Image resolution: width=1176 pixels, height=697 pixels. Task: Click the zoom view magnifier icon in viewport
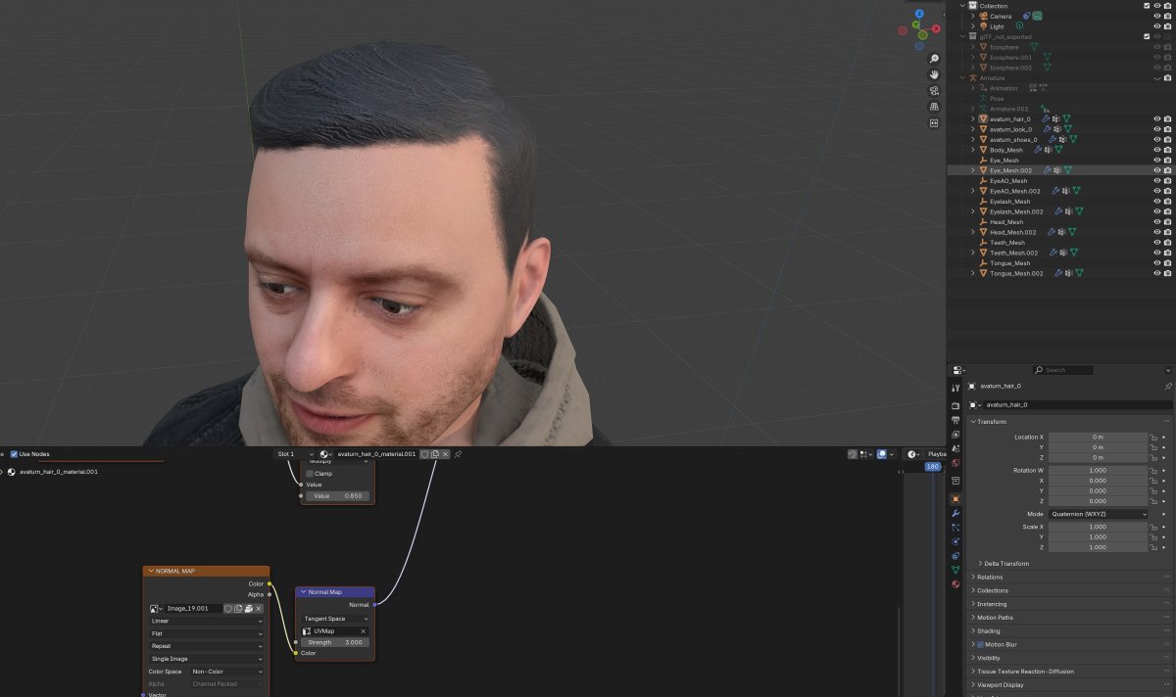click(x=935, y=60)
